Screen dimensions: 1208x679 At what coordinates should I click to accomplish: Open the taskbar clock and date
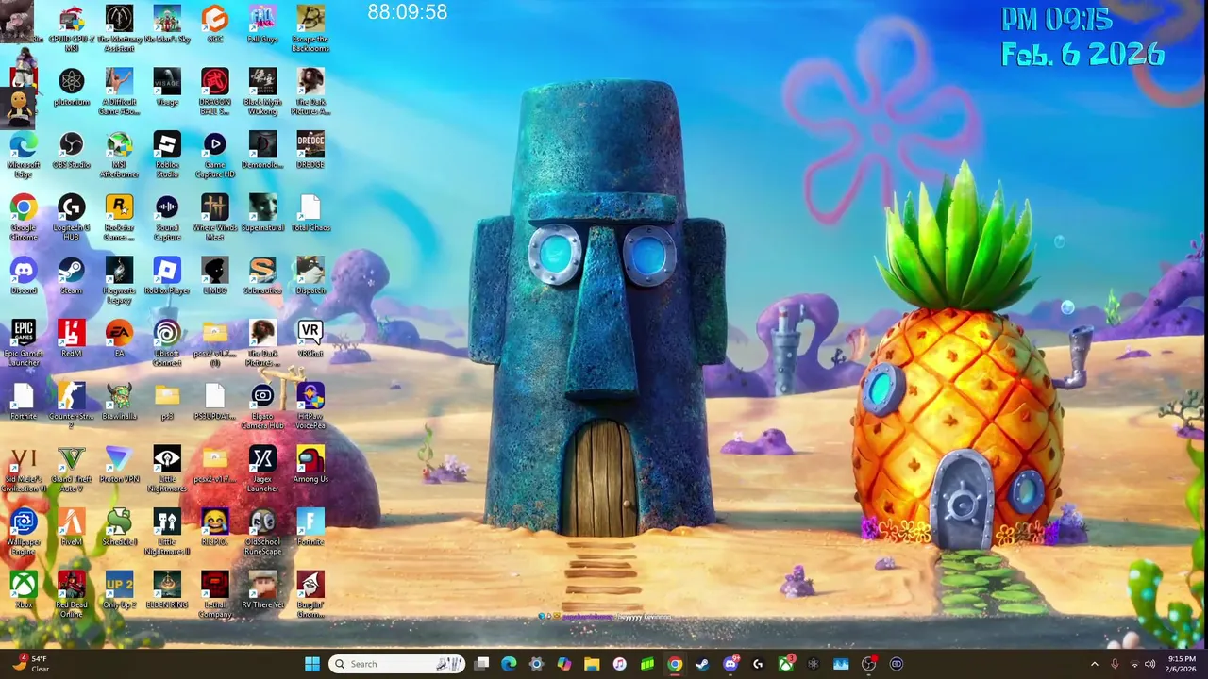pyautogui.click(x=1182, y=664)
